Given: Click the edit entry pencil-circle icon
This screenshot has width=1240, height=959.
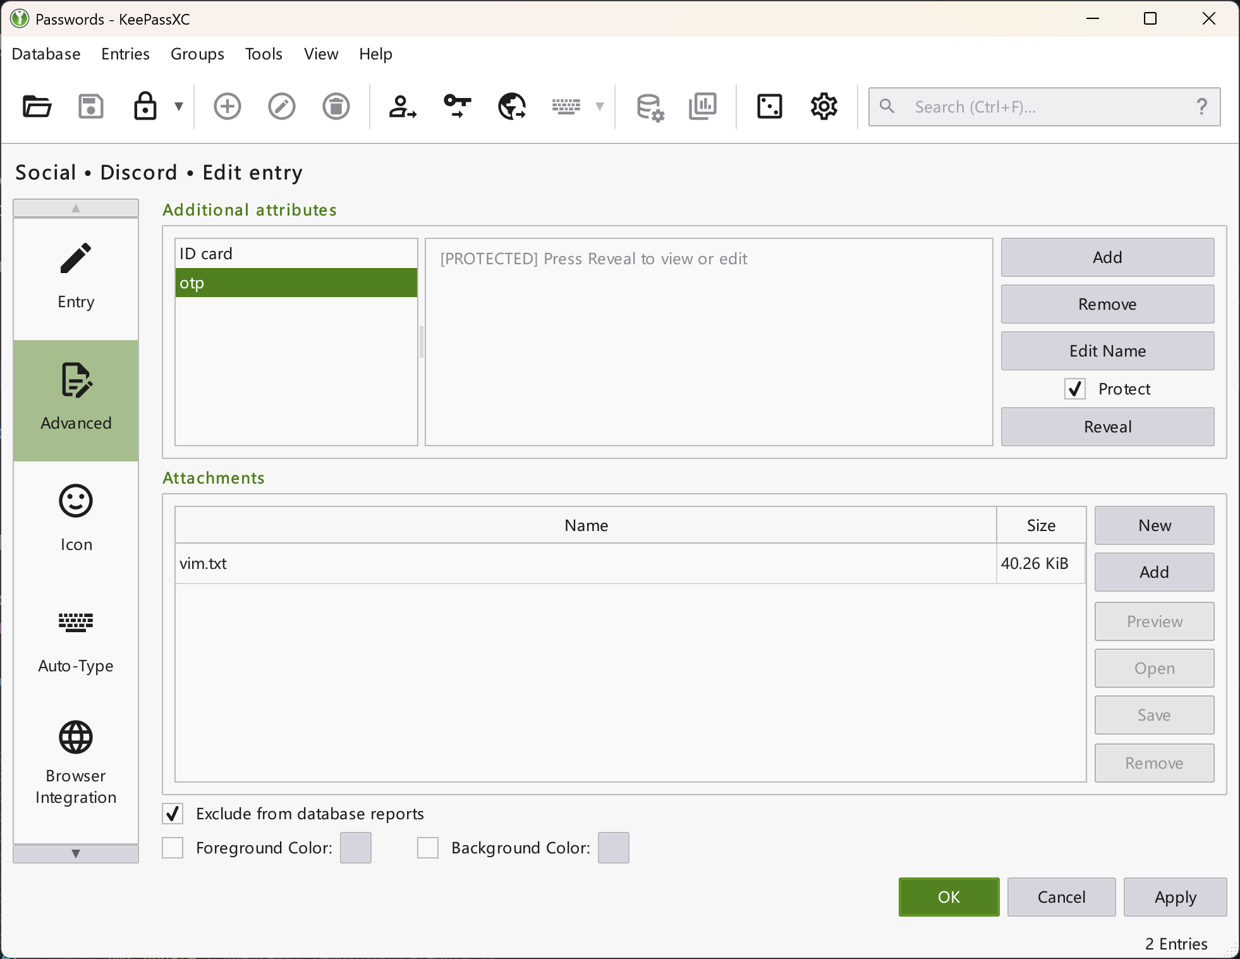Looking at the screenshot, I should tap(282, 106).
